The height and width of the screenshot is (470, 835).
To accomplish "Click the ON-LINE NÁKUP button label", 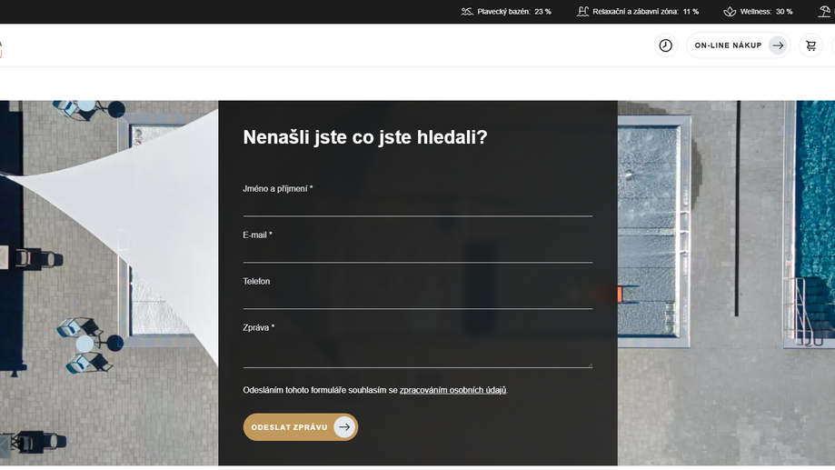I will point(728,45).
